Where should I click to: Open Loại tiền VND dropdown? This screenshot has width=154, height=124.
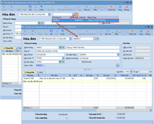point(131,72)
